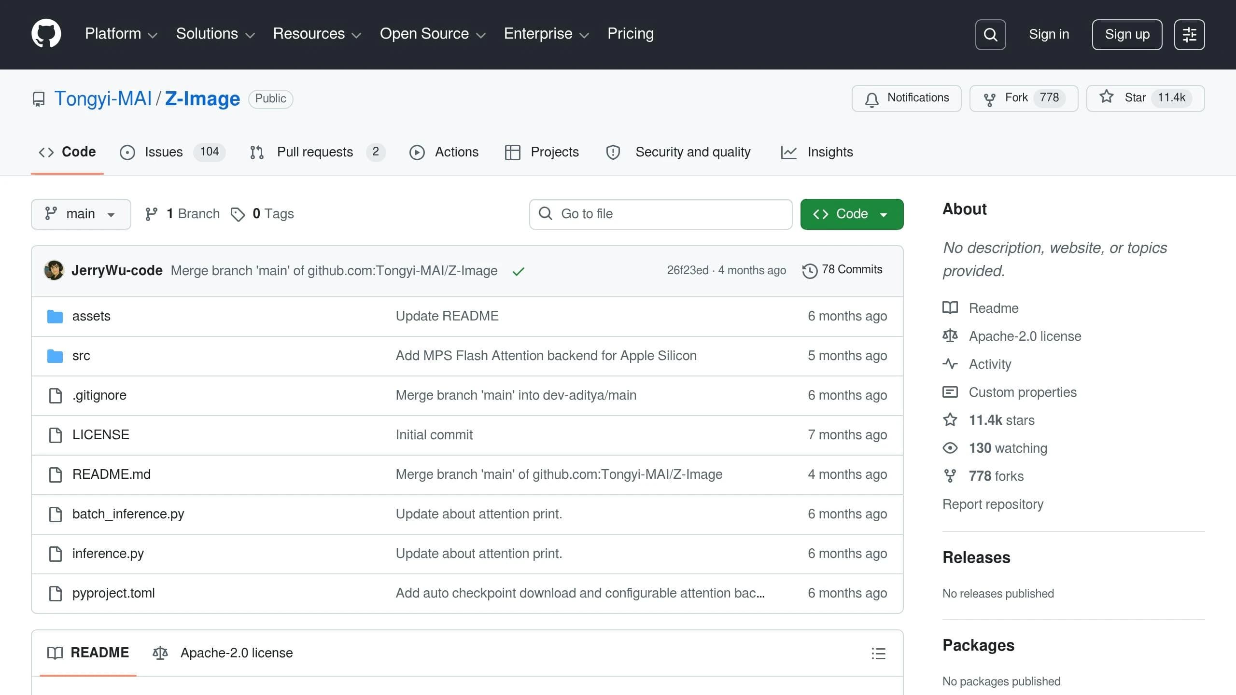Click the file icon next to .gitignore
Viewport: 1236px width, 695px height.
click(x=56, y=396)
